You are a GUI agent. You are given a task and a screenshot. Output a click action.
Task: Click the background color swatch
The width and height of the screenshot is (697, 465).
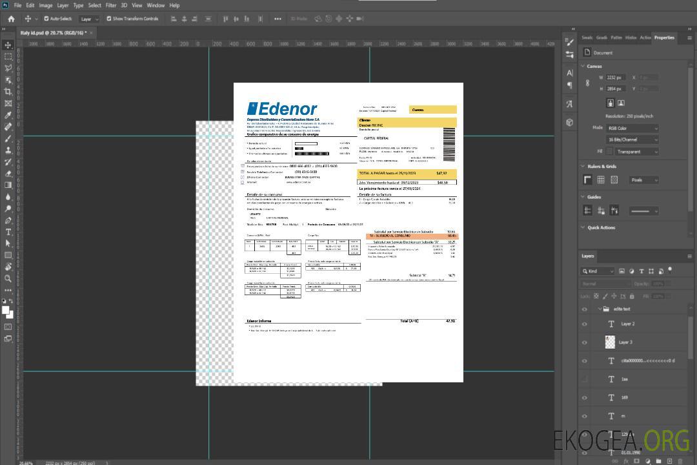tap(11, 315)
